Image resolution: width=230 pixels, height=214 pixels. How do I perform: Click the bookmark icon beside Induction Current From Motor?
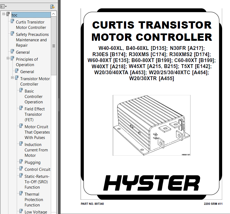21,144
